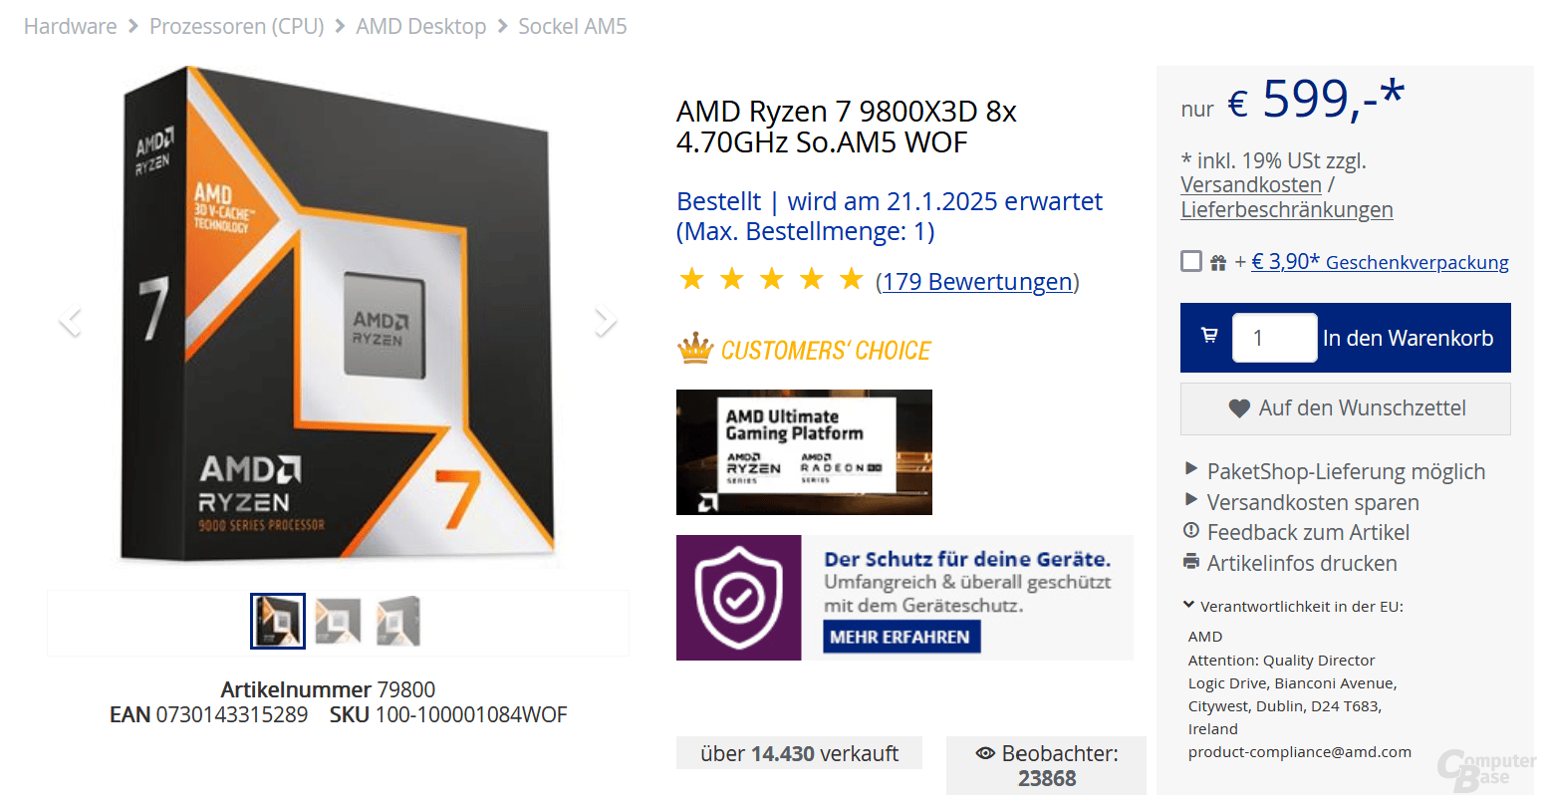1547x803 pixels.
Task: Open Prozessoren (CPU) breadcrumb
Action: (x=237, y=26)
